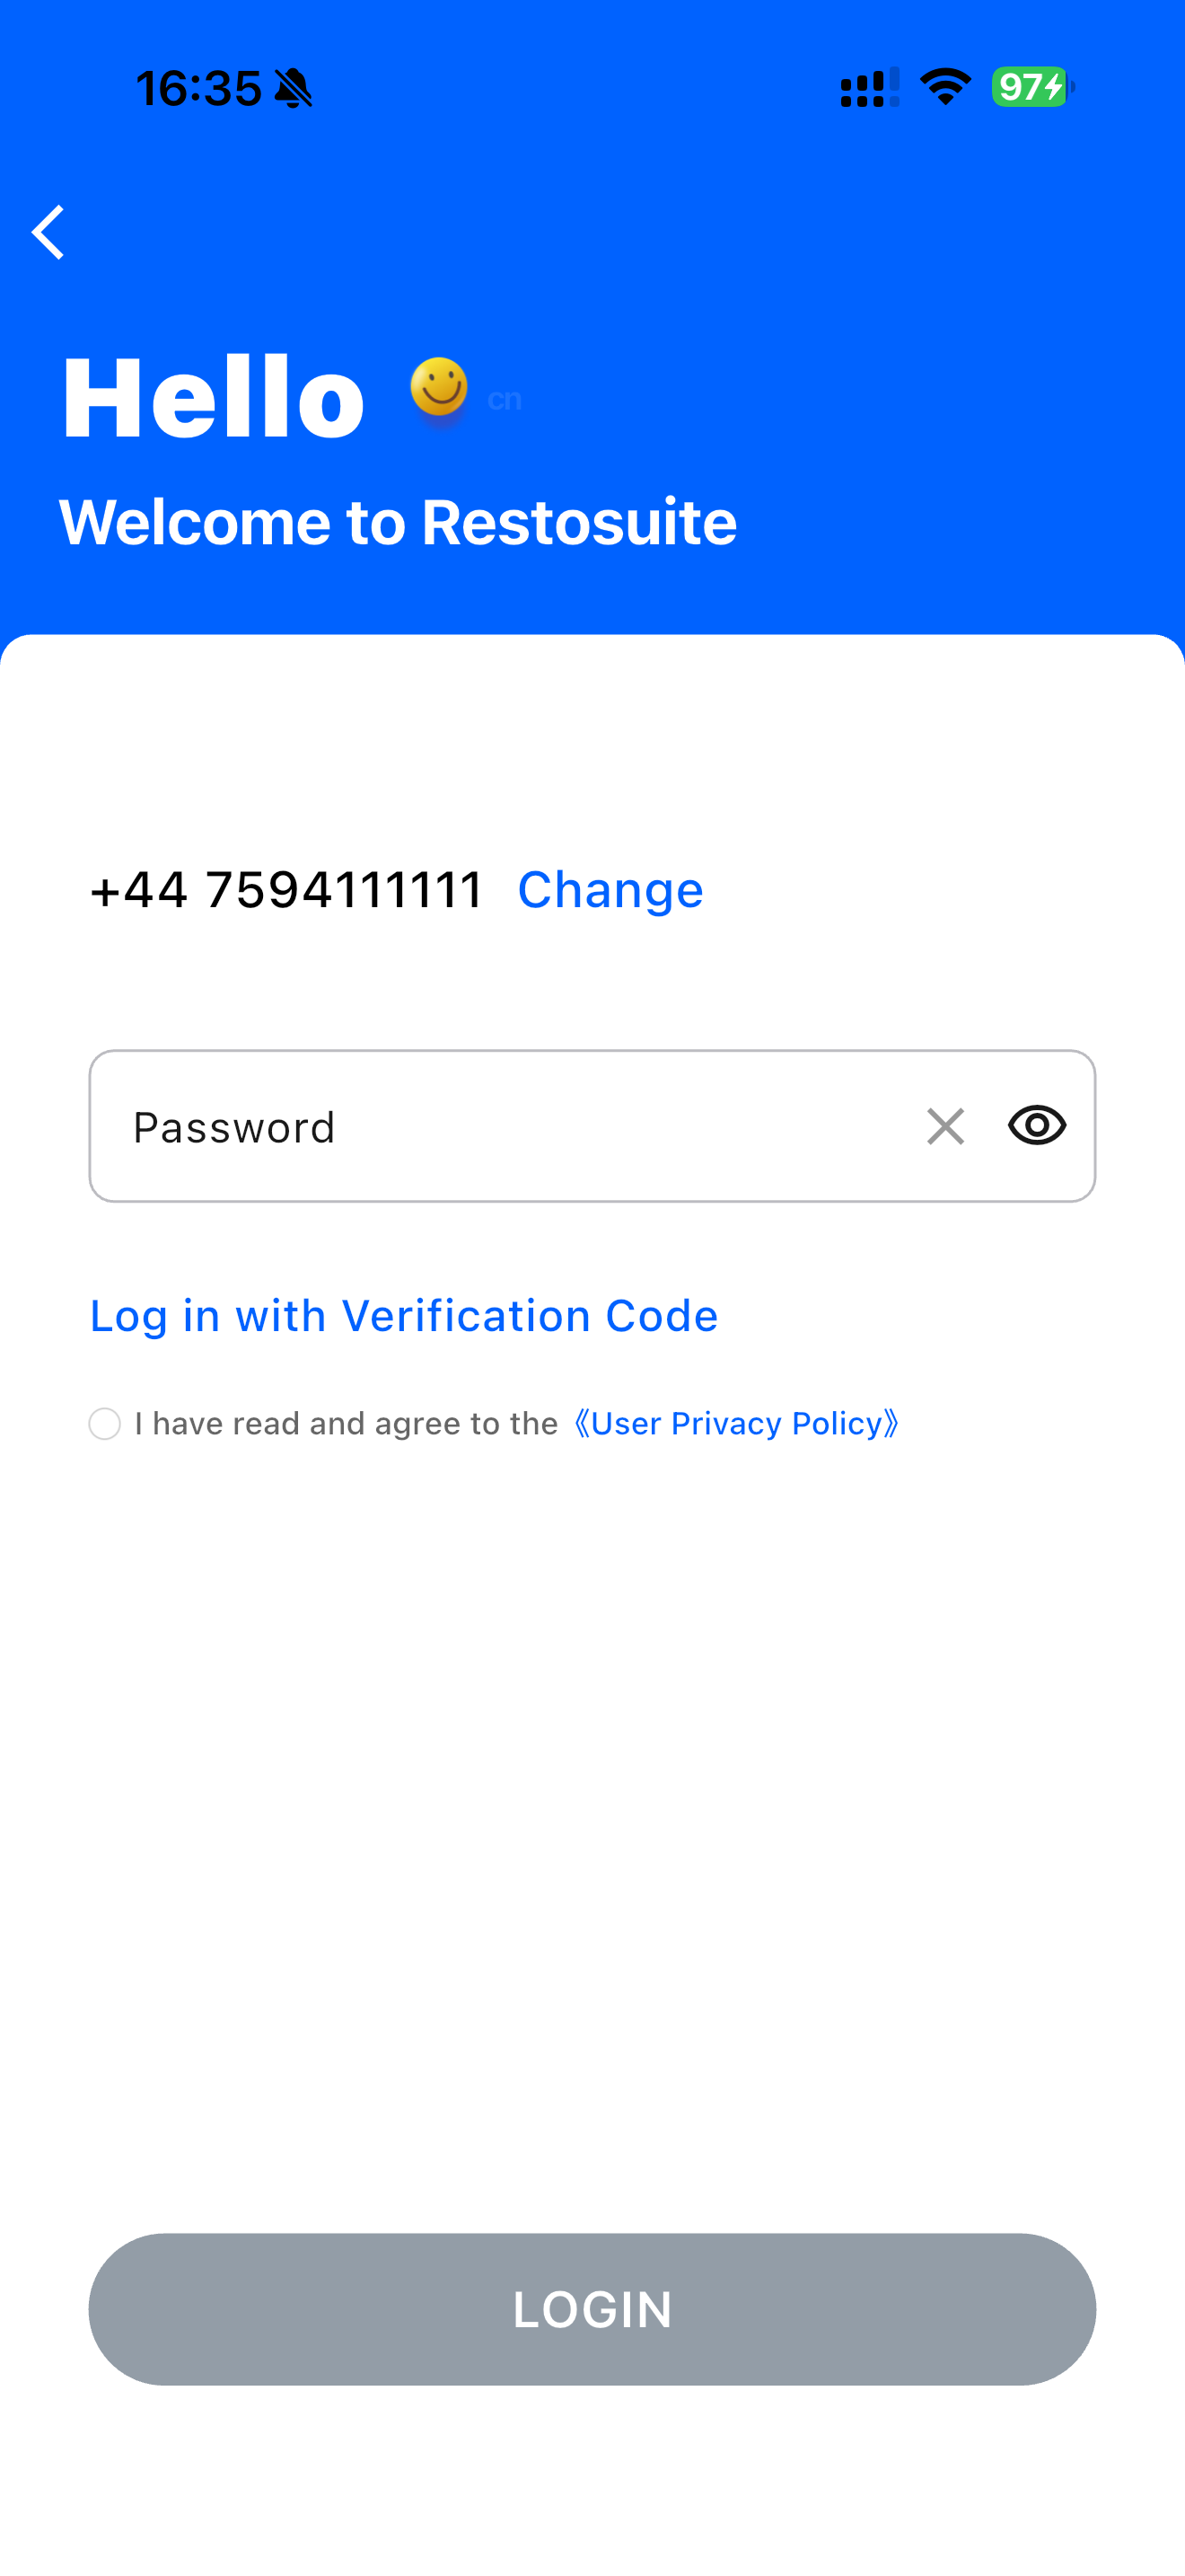Switch to Log in with Verification Code
The height and width of the screenshot is (2576, 1185).
click(404, 1315)
